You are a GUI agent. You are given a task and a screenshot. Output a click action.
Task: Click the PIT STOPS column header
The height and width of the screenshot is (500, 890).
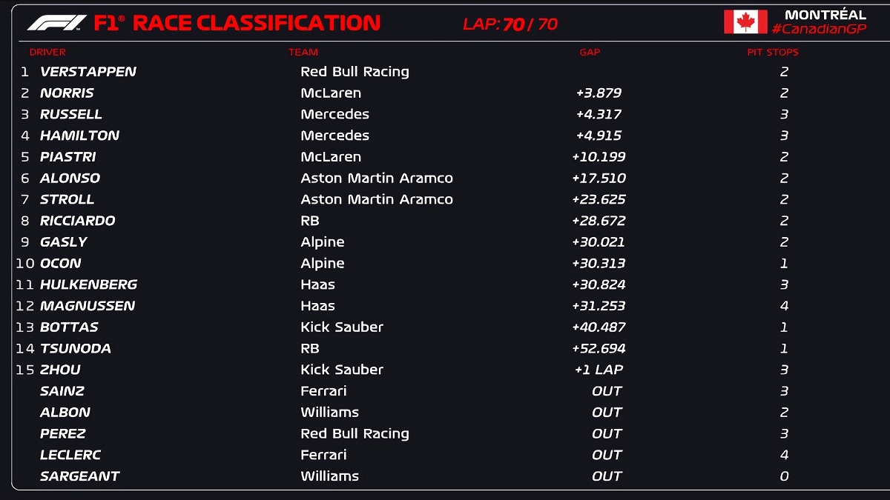[x=773, y=53]
